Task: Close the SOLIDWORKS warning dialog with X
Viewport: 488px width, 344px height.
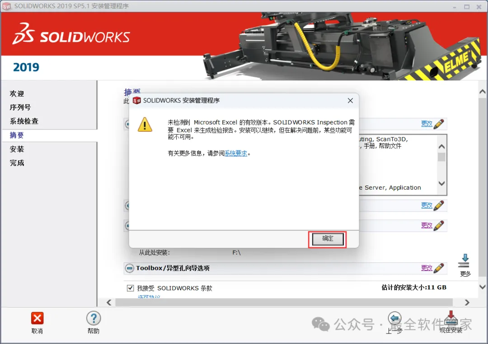Action: click(350, 101)
